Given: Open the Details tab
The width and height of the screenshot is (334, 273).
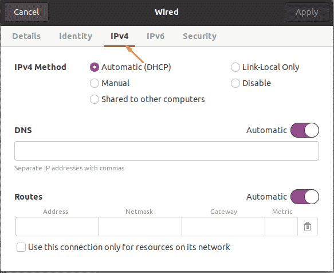Looking at the screenshot, I should pos(26,36).
